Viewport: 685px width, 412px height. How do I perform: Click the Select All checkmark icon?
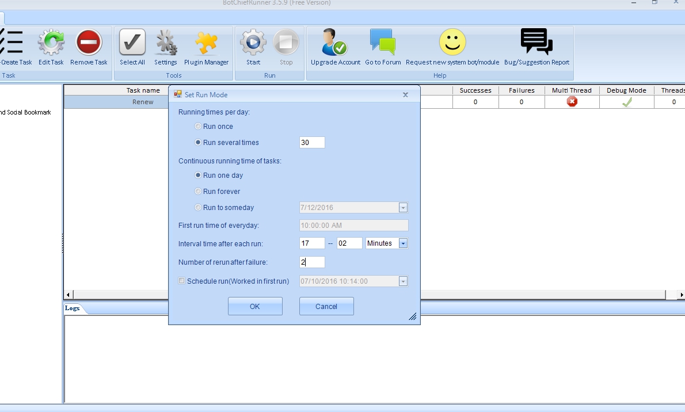click(132, 43)
